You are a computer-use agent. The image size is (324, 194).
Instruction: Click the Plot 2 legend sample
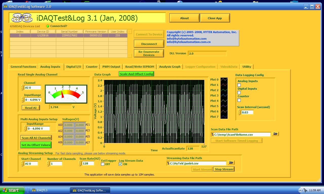224,90
